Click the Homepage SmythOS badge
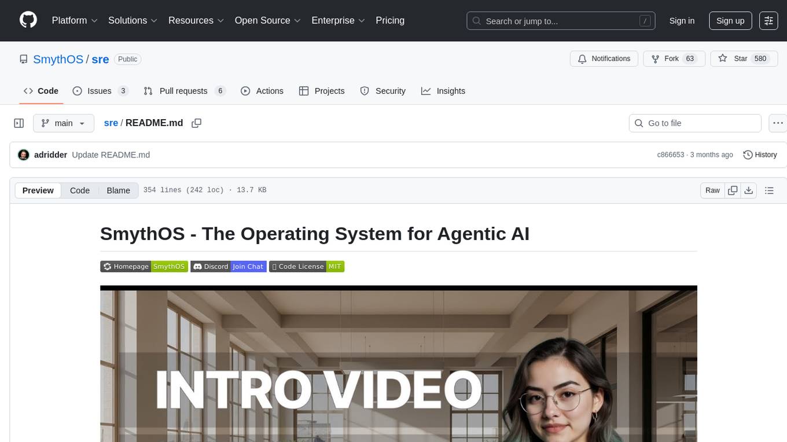The width and height of the screenshot is (787, 442). click(144, 267)
